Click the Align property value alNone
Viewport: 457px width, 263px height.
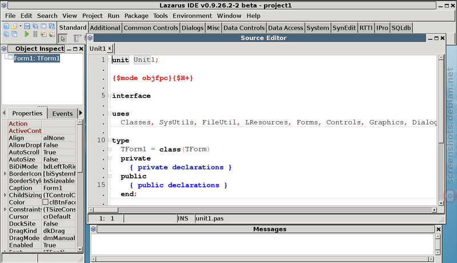click(x=59, y=138)
